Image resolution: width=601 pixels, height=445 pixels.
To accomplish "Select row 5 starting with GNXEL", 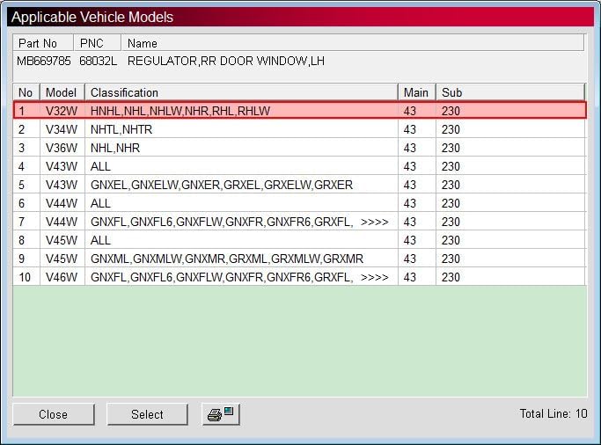I will click(x=300, y=185).
